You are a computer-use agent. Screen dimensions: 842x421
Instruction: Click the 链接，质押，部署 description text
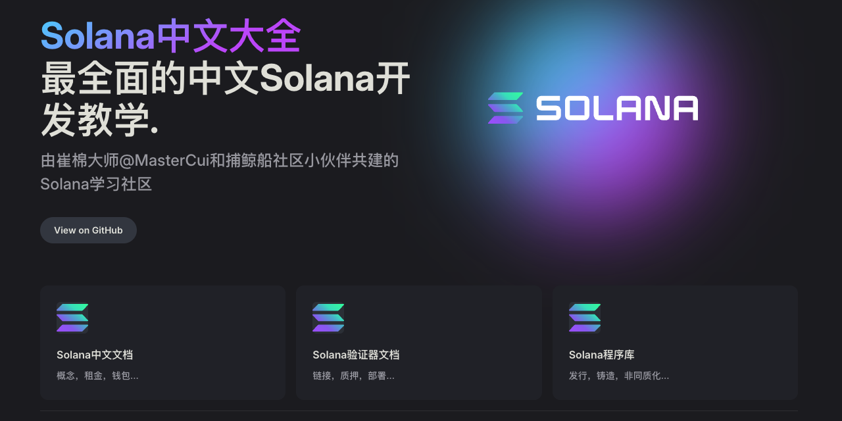tap(353, 375)
